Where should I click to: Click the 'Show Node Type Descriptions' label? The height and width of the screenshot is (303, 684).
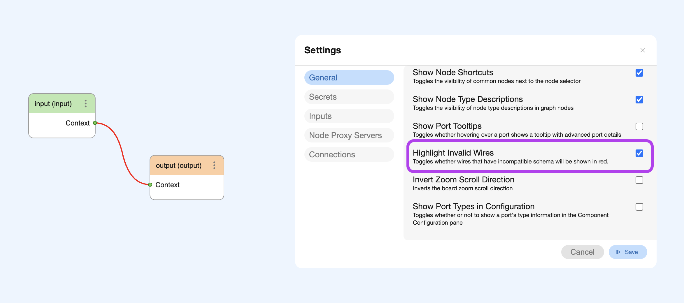coord(468,99)
